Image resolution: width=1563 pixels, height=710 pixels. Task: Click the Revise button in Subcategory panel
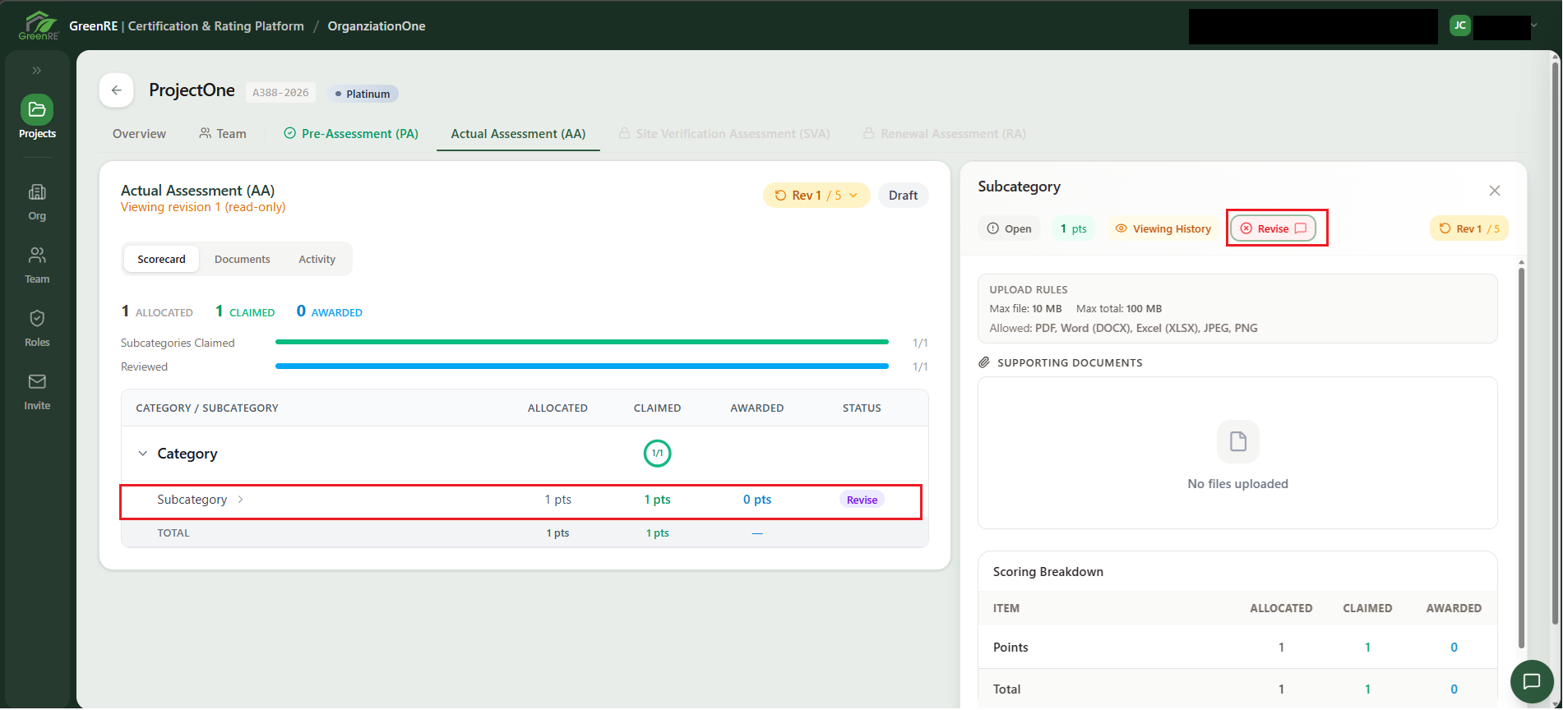pyautogui.click(x=1274, y=228)
